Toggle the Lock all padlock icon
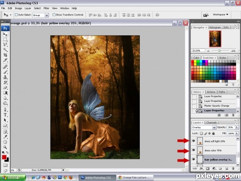Image resolution: width=241 pixels, height=181 pixels. tap(213, 134)
